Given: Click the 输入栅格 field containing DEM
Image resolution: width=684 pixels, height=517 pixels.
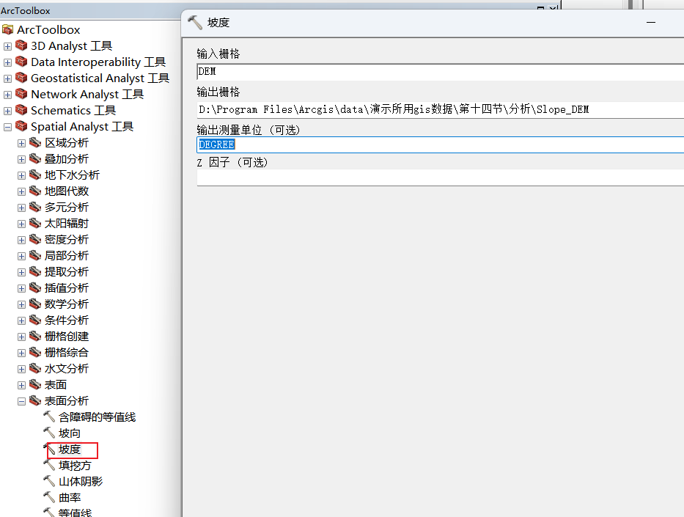Looking at the screenshot, I should tap(440, 72).
